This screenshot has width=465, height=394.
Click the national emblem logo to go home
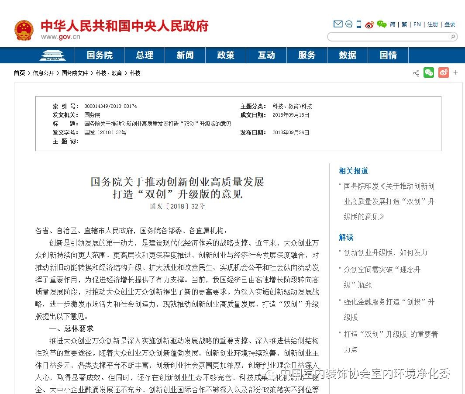tap(24, 30)
